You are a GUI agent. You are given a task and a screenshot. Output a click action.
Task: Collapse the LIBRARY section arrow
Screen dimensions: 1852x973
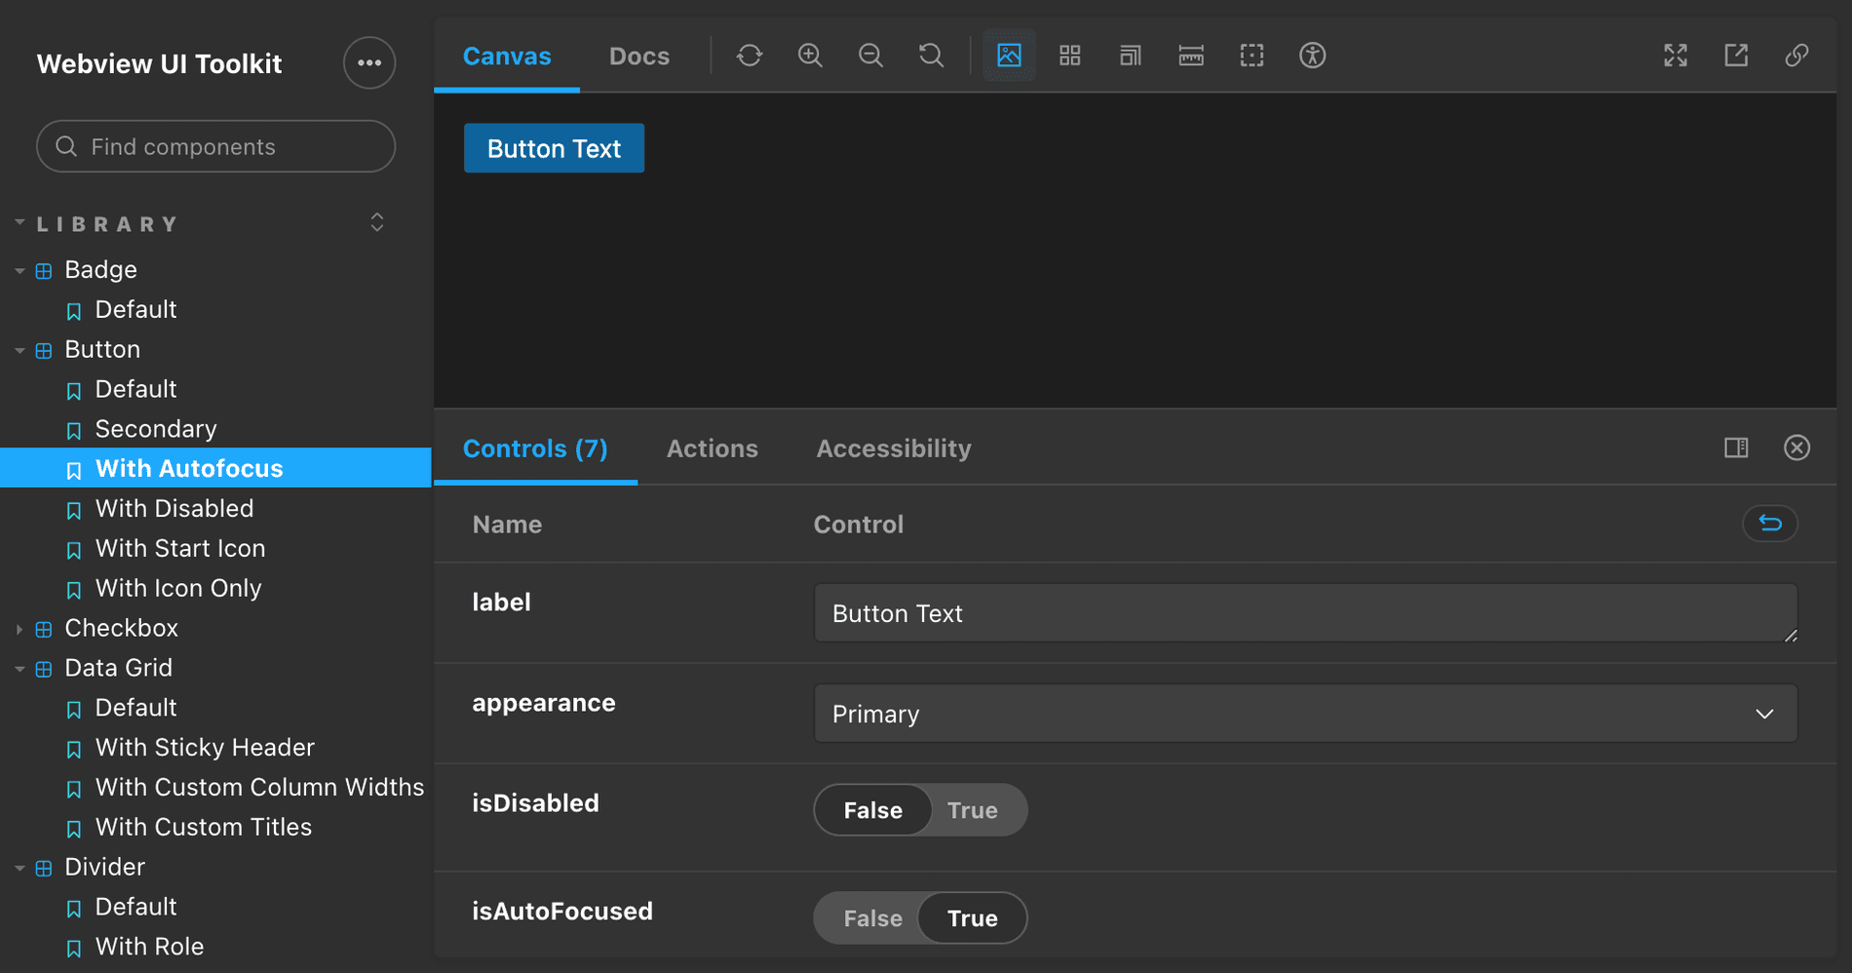click(19, 223)
